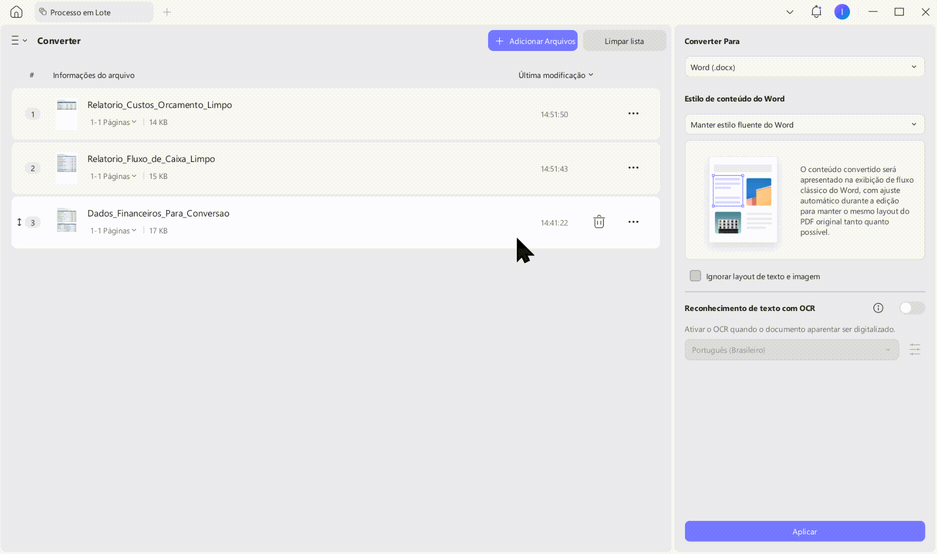Click Informações do arquivo column header
This screenshot has height=554, width=937.
click(x=93, y=75)
